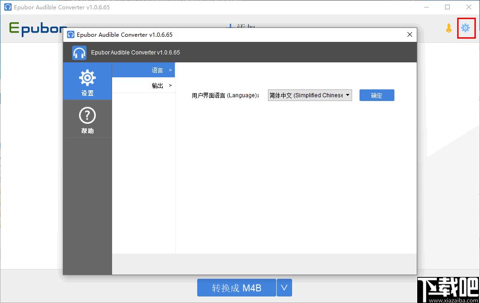Open 帮助 help section in sidebar
This screenshot has height=303, width=480.
87,119
